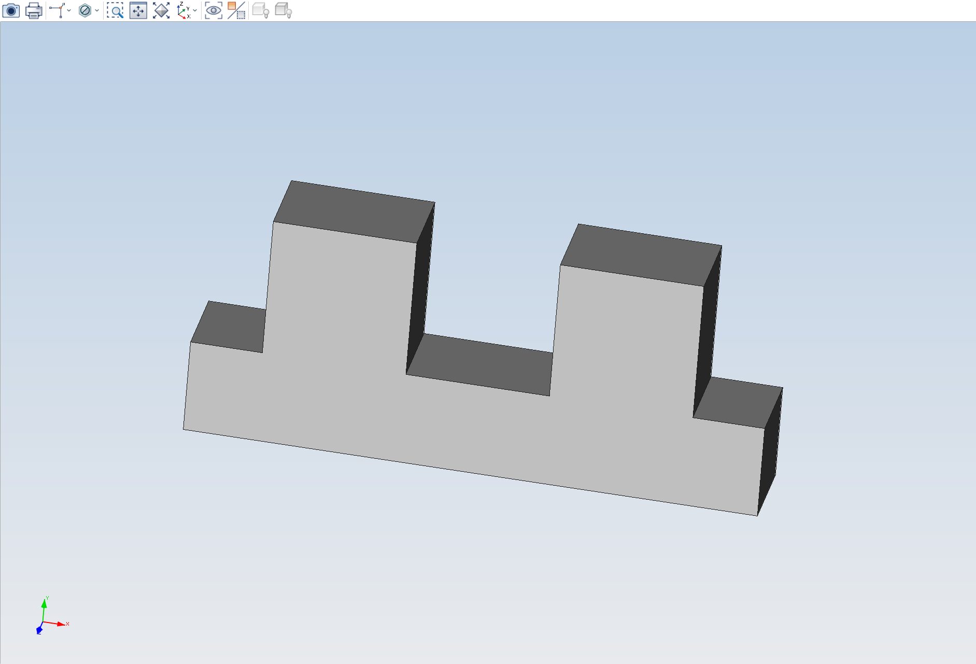Click the Zoom Extents diamond icon
This screenshot has height=664, width=976.
161,10
